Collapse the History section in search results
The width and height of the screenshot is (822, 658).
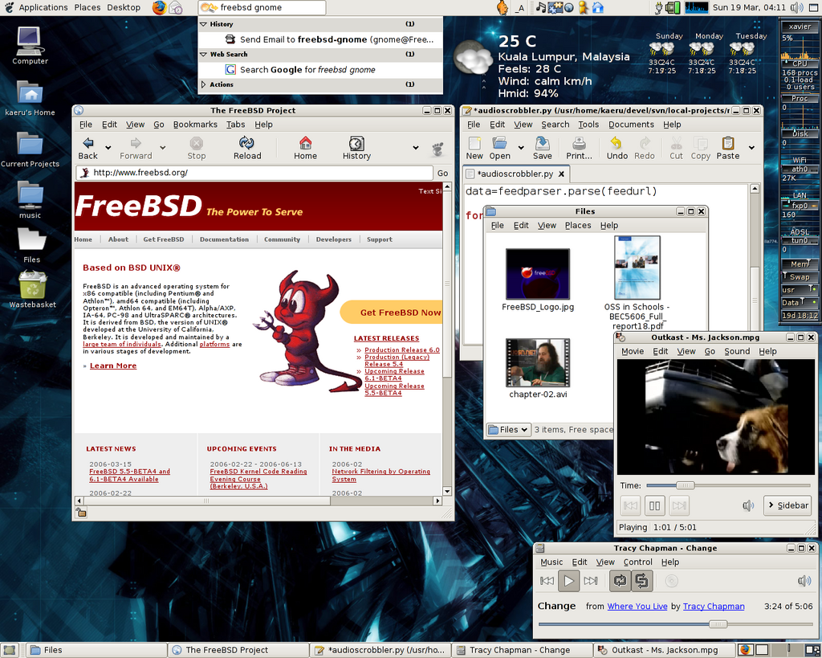[203, 24]
